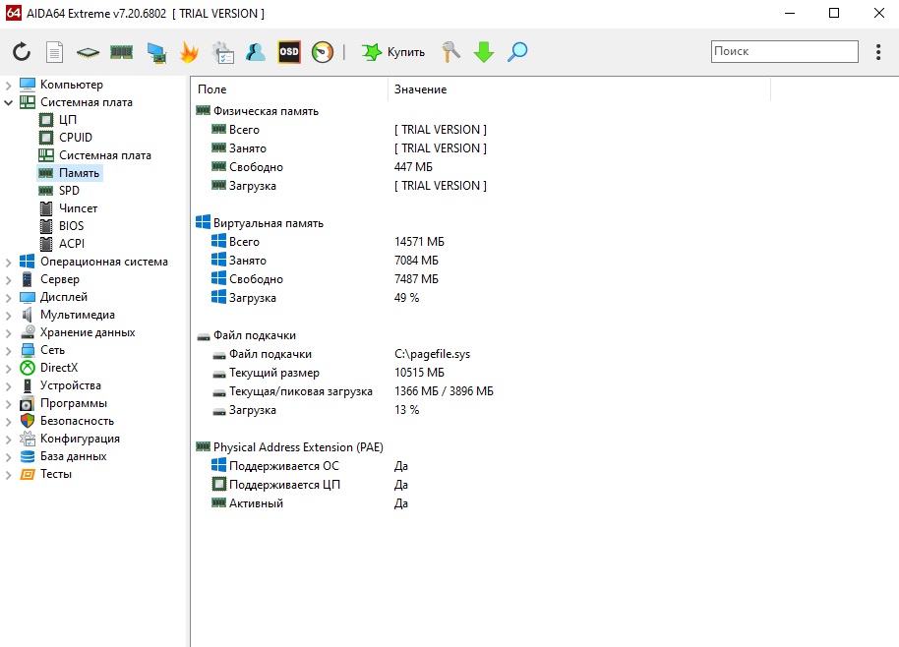This screenshot has width=899, height=647.
Task: Select the Файл подкачки group header
Action: (255, 335)
